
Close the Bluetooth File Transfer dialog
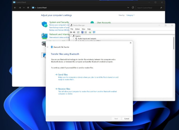pos(131,43)
